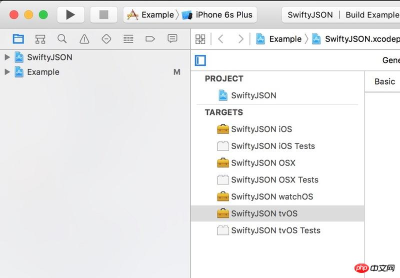Click the M source control status badge
400x278 pixels.
[x=177, y=72]
